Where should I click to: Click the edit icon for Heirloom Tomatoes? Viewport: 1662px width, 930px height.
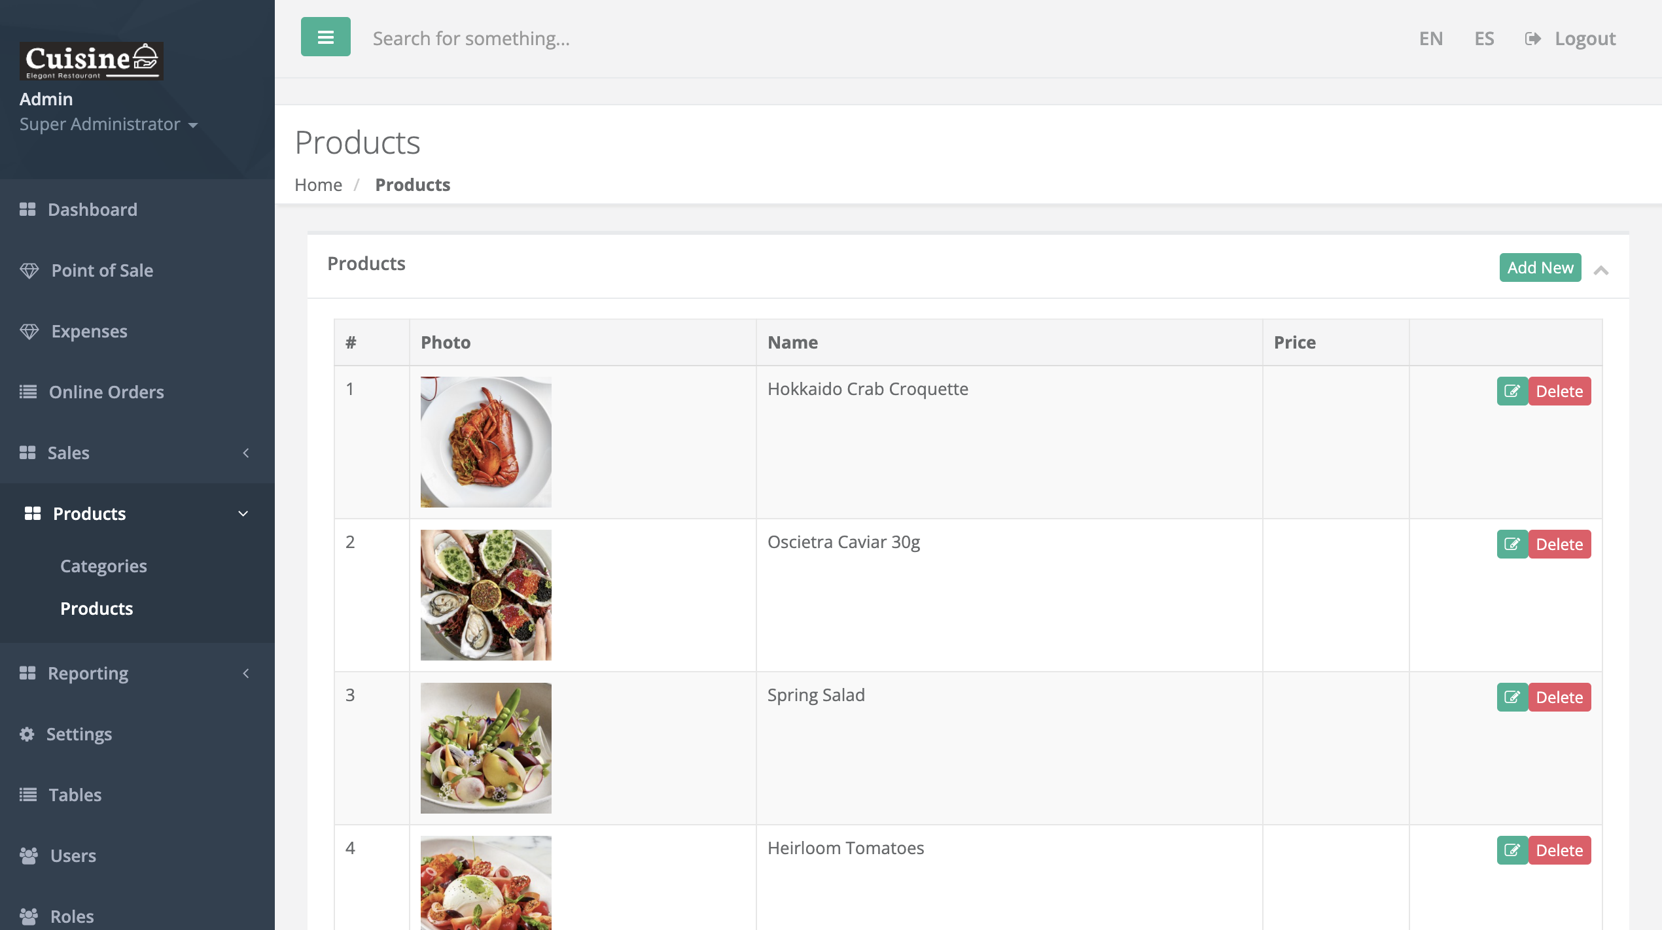click(x=1512, y=850)
